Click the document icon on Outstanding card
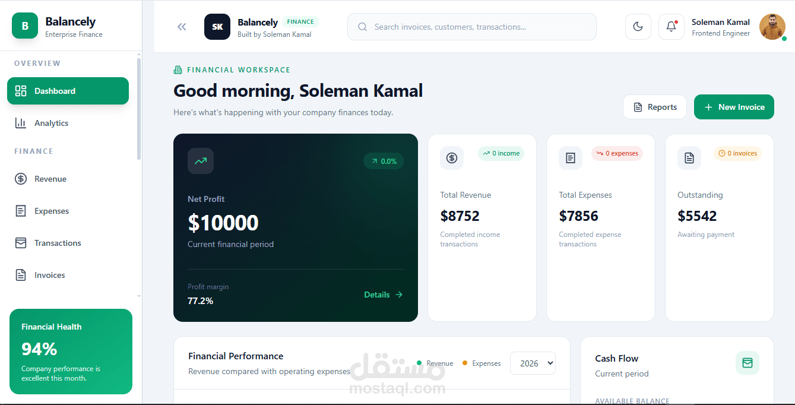 (689, 158)
